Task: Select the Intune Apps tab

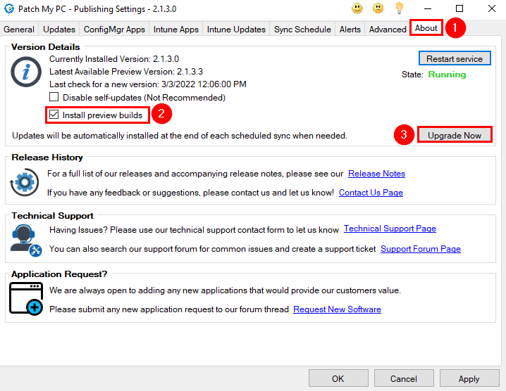Action: click(176, 30)
